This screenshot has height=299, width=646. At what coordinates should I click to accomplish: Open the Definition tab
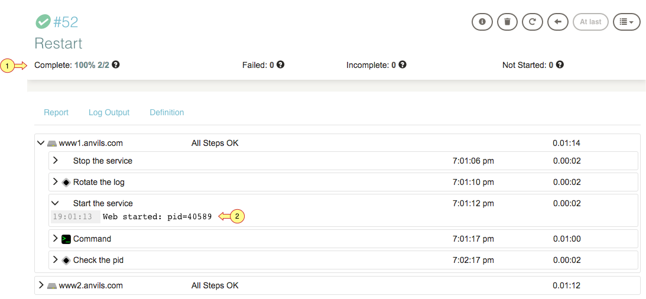click(167, 112)
